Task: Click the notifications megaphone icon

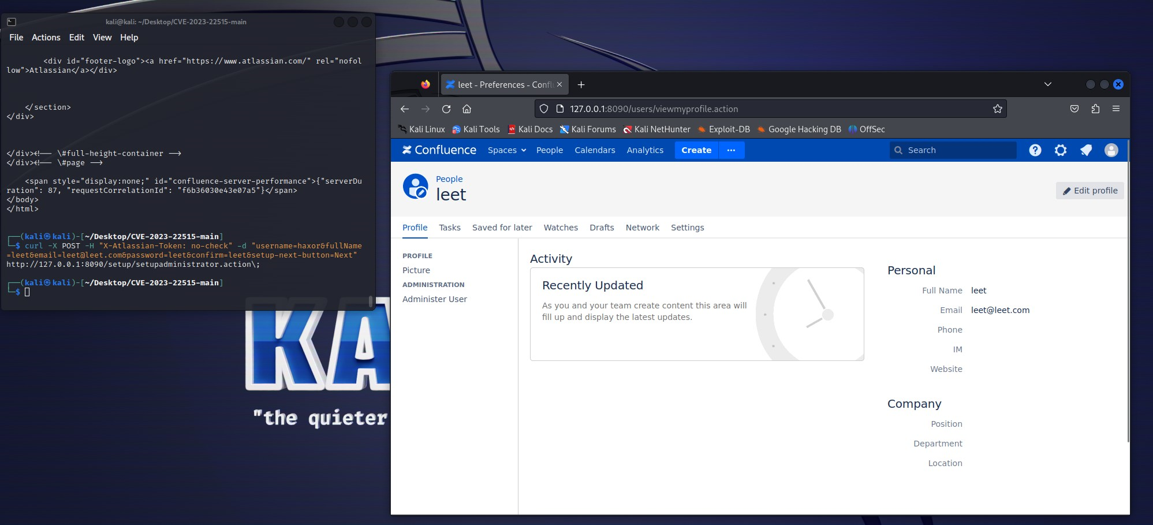Action: pos(1086,150)
